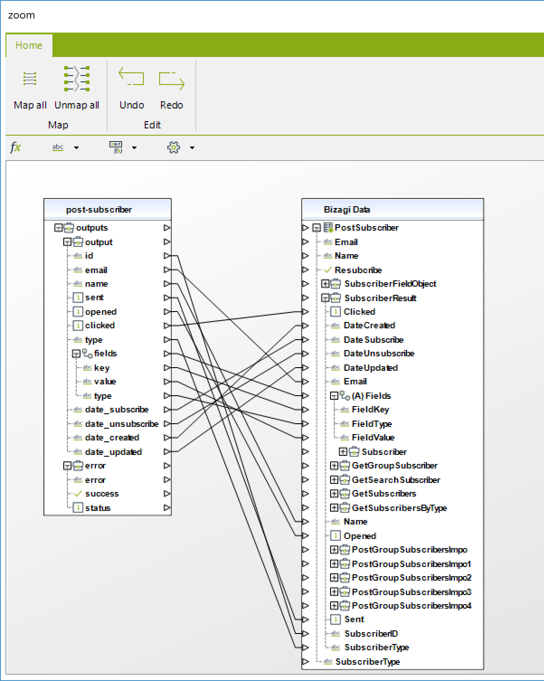
Task: Select the date_unsubscribe field
Action: click(122, 424)
